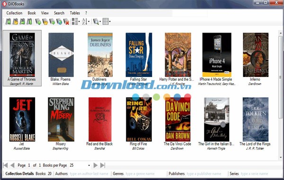284x180 pixels.
Task: Select the Dubliners book cover
Action: click(100, 55)
